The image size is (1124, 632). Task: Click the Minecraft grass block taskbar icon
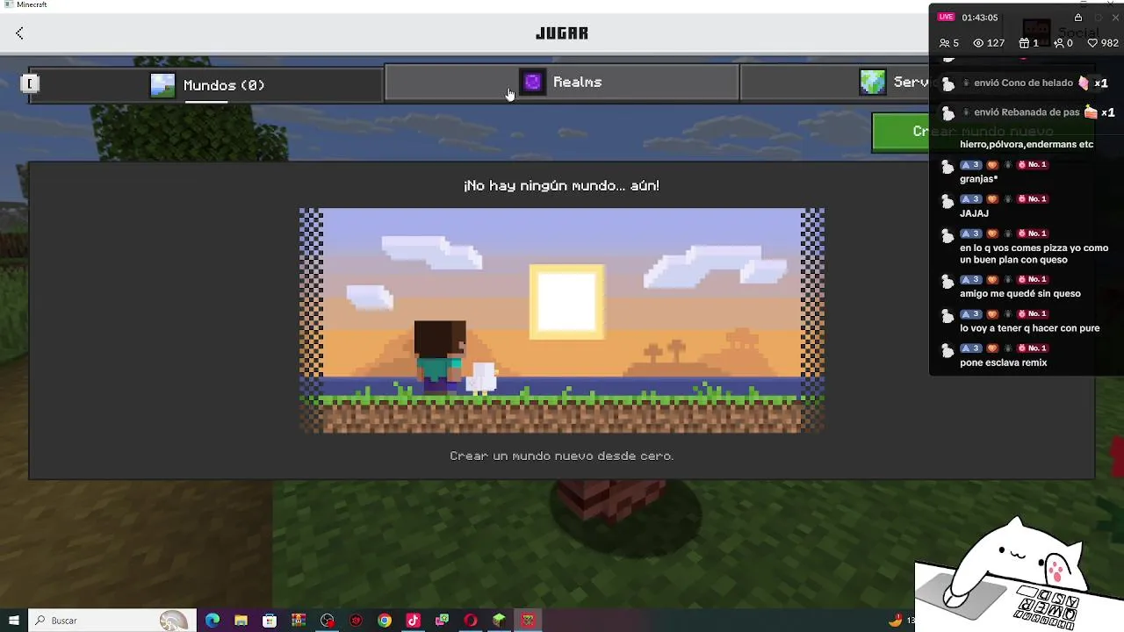click(x=499, y=621)
